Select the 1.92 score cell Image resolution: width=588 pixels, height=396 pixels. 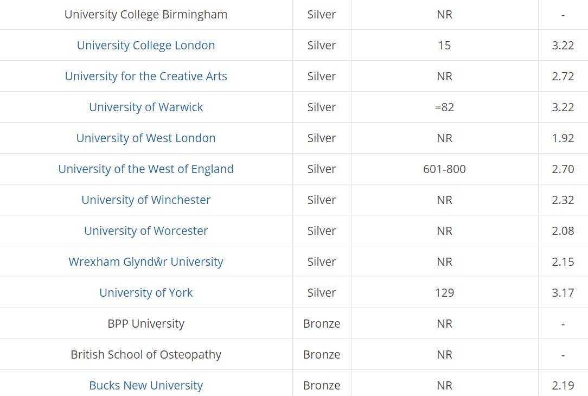(563, 138)
